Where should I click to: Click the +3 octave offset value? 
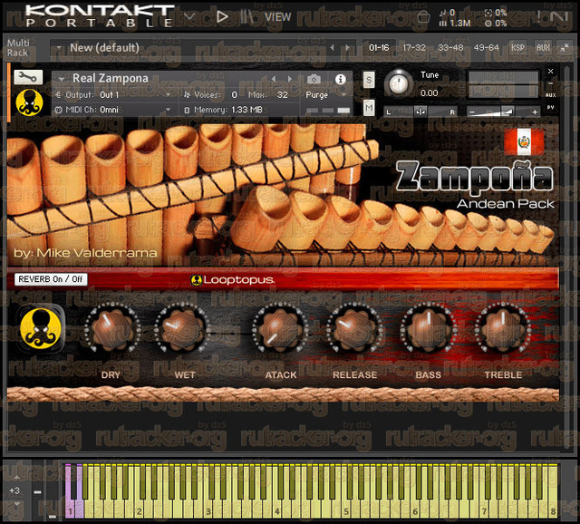14,490
